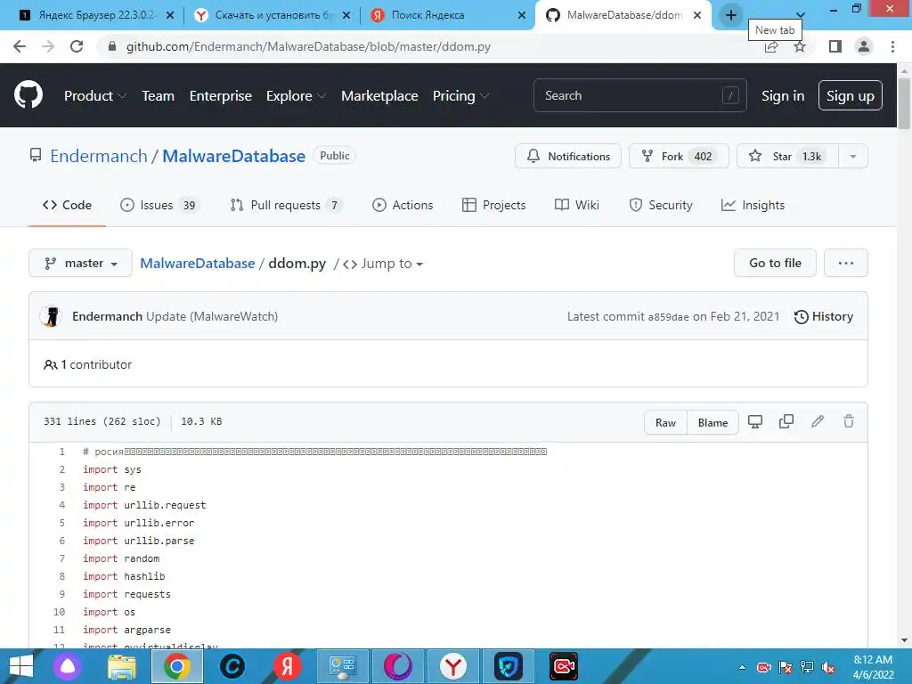Open tab search chevron in title bar
The height and width of the screenshot is (684, 912).
click(x=801, y=15)
